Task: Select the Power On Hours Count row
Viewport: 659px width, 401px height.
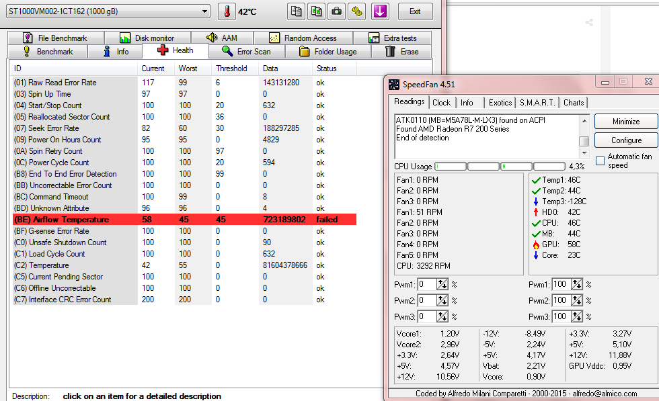Action: 184,140
